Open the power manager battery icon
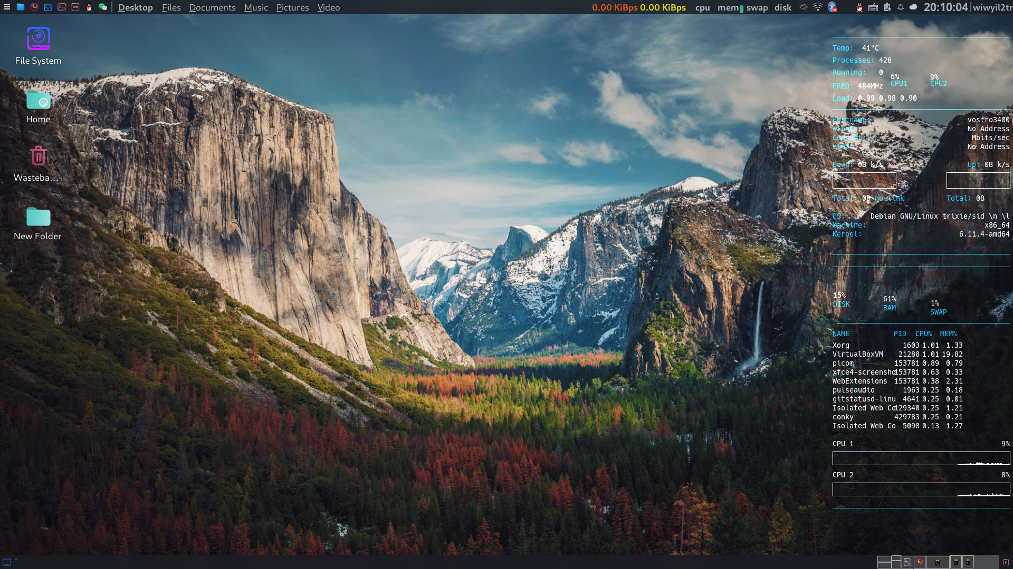1013x569 pixels. 887,7
